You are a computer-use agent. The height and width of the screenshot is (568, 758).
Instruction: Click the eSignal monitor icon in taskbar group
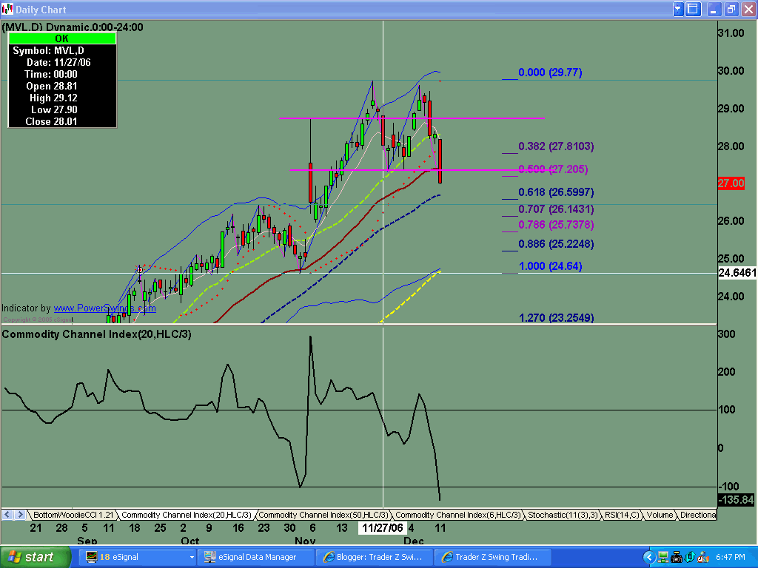point(91,557)
